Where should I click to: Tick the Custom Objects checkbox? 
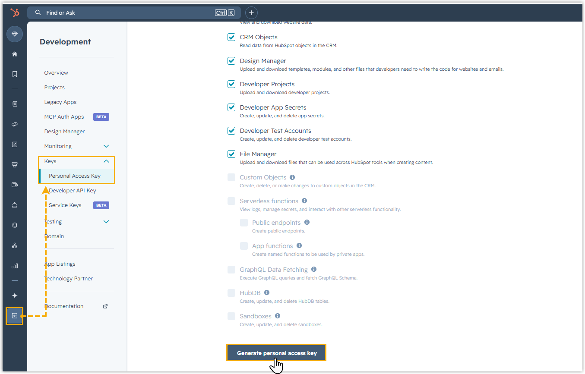point(231,177)
